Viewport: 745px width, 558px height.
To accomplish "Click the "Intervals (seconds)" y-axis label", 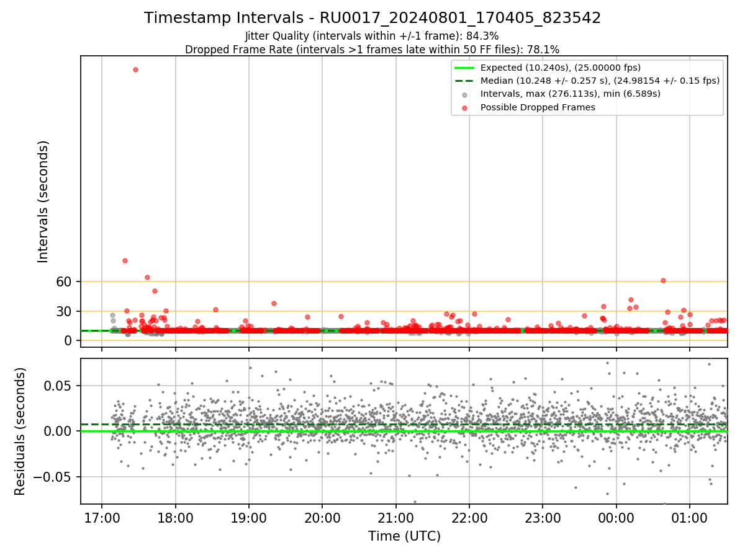I will [43, 201].
